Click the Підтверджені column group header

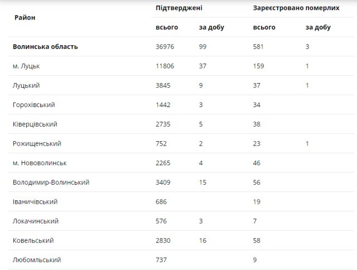pos(179,8)
